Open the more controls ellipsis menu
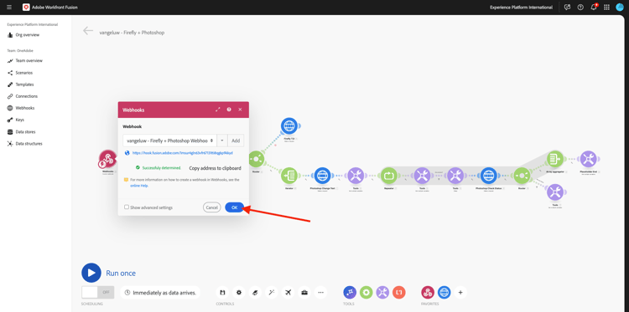This screenshot has width=629, height=312. pyautogui.click(x=320, y=293)
